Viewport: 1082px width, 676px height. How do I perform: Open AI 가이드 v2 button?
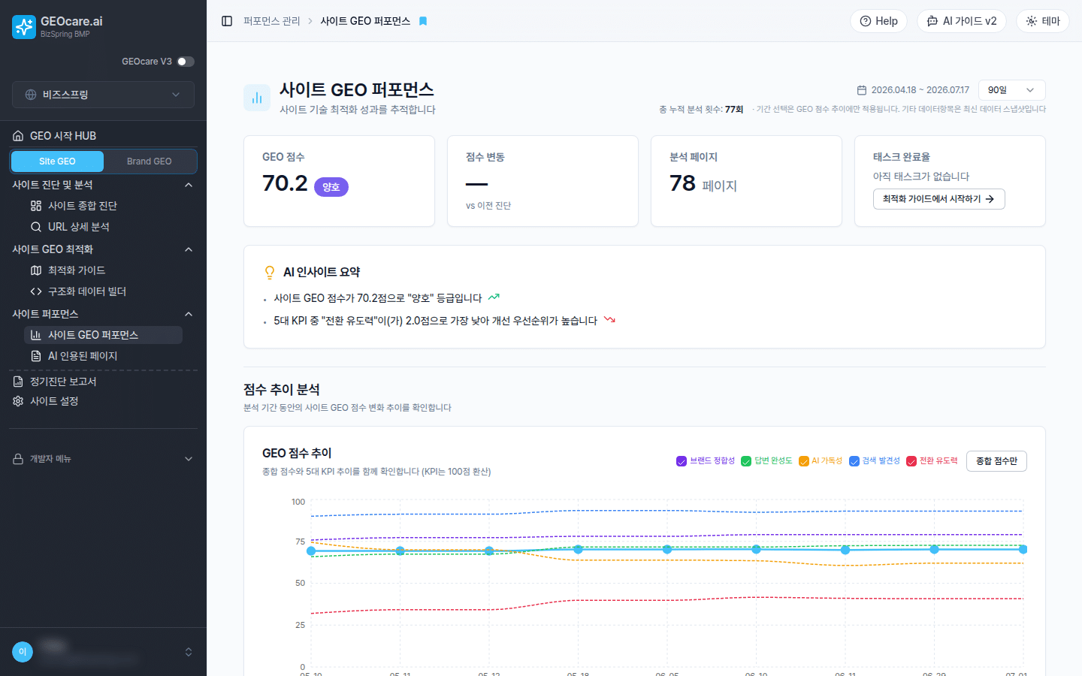(x=962, y=21)
